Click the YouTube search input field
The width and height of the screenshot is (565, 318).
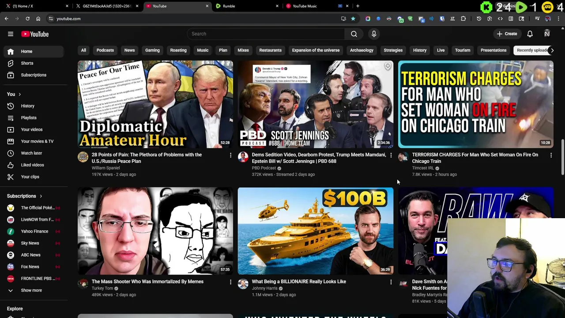point(266,34)
